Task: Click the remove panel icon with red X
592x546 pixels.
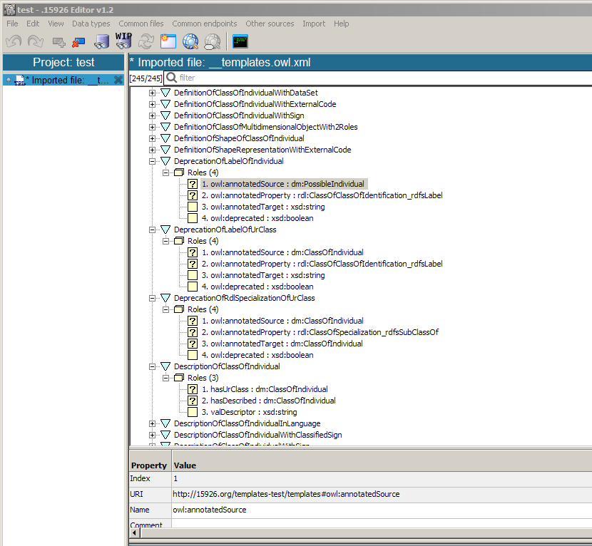Action: point(79,41)
